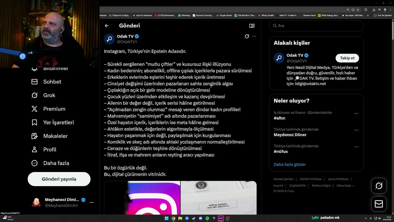Click Takip et for Odak TV

[x=347, y=58]
